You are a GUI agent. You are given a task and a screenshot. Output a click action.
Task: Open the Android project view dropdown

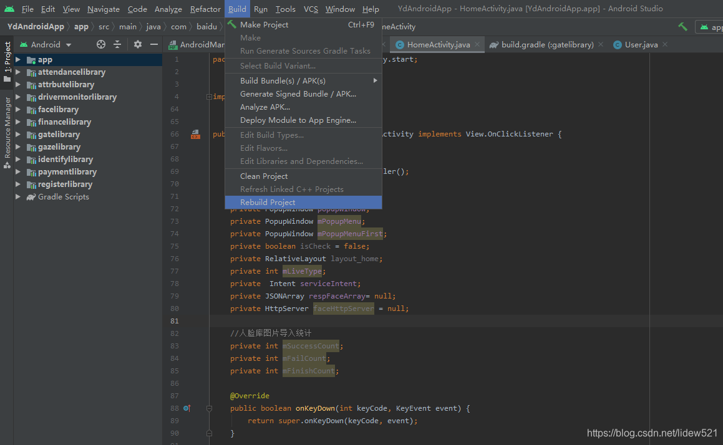(45, 44)
